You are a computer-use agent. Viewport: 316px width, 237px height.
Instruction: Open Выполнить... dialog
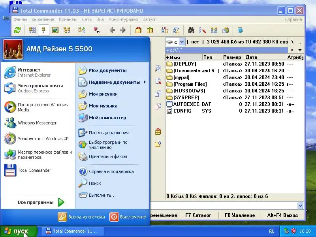click(112, 195)
